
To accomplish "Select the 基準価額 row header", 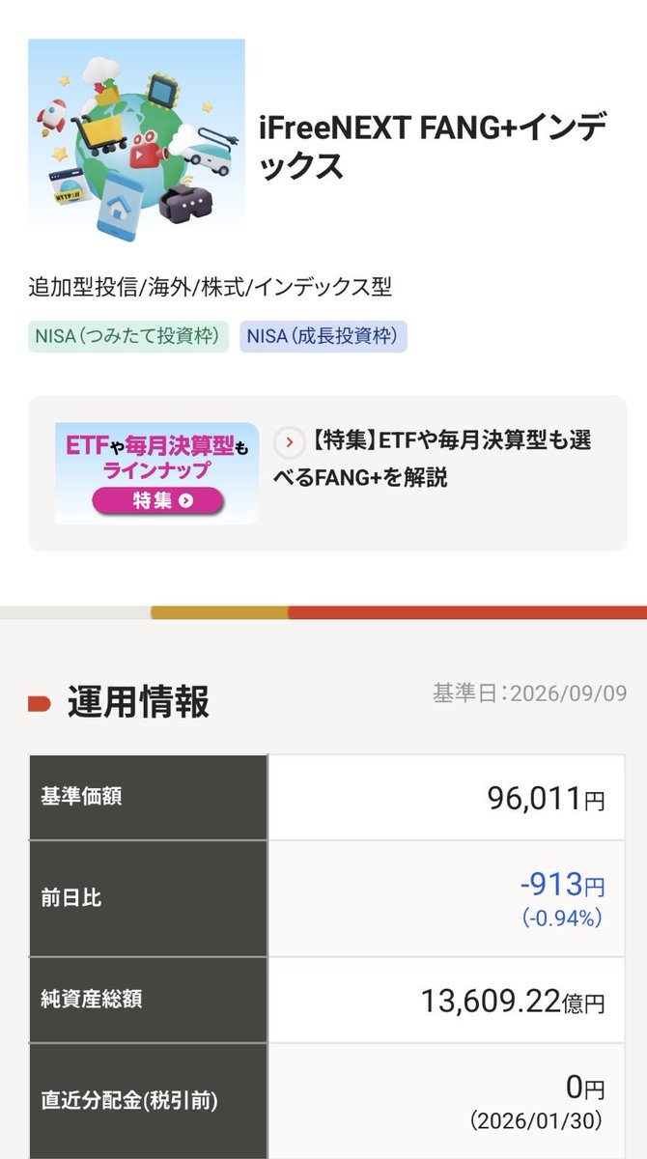I will (148, 798).
